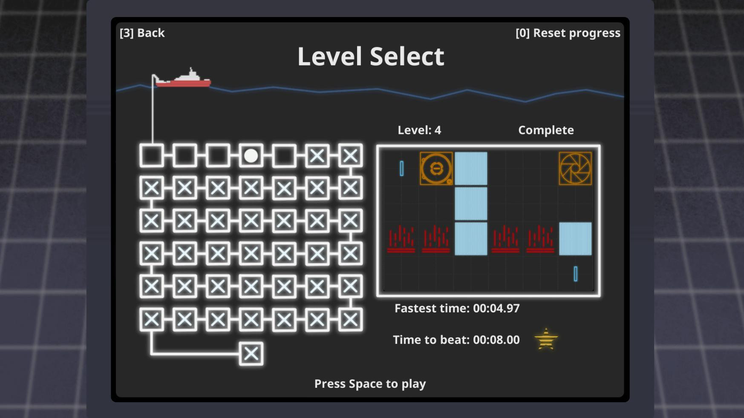
Task: Click the Fastest time: 00:04.97 text
Action: pos(457,308)
